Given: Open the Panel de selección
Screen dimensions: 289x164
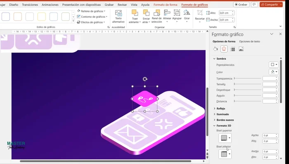Looking at the screenshot, I should pos(156,17).
